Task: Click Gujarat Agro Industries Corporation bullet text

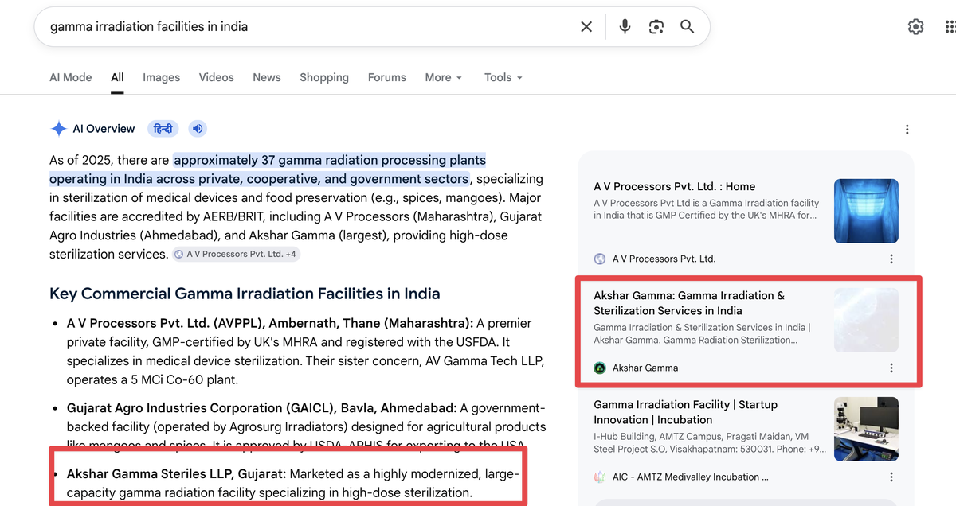Action: [x=307, y=426]
